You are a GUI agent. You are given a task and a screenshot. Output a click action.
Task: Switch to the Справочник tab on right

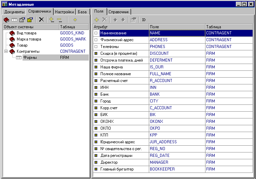119,12
